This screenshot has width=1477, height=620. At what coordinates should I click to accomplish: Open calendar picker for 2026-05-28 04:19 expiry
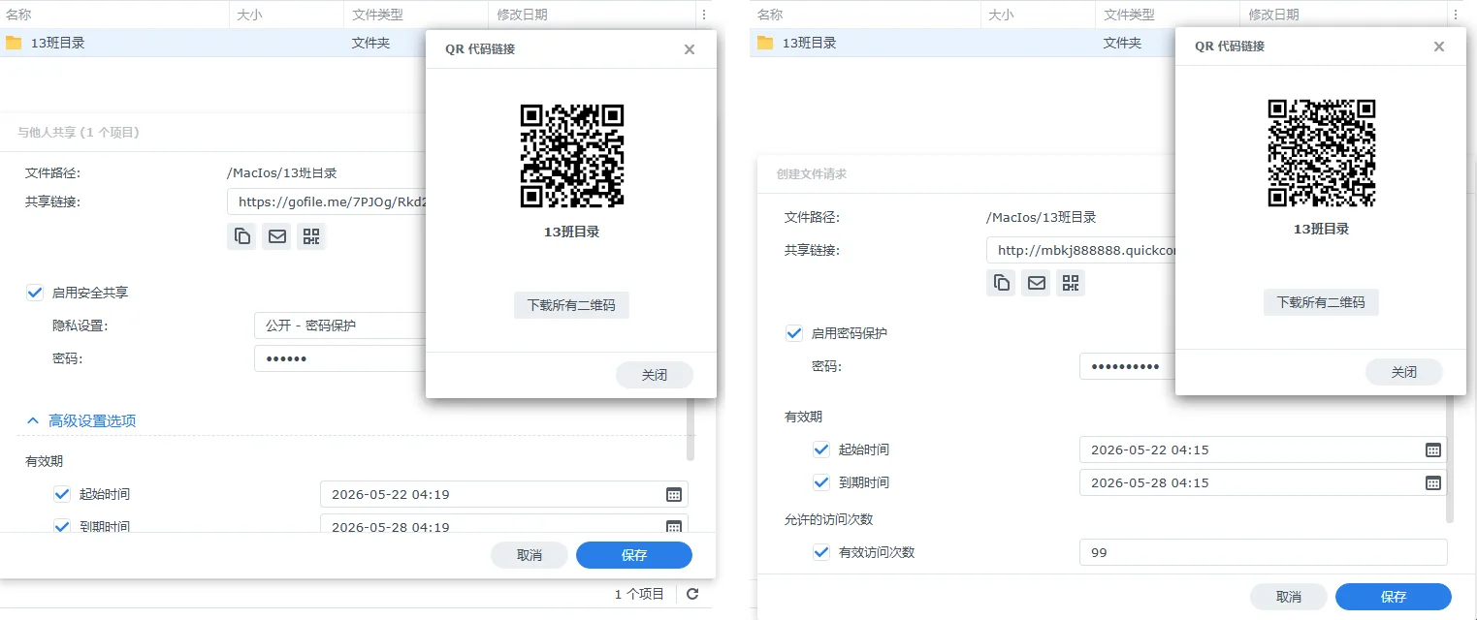click(674, 527)
